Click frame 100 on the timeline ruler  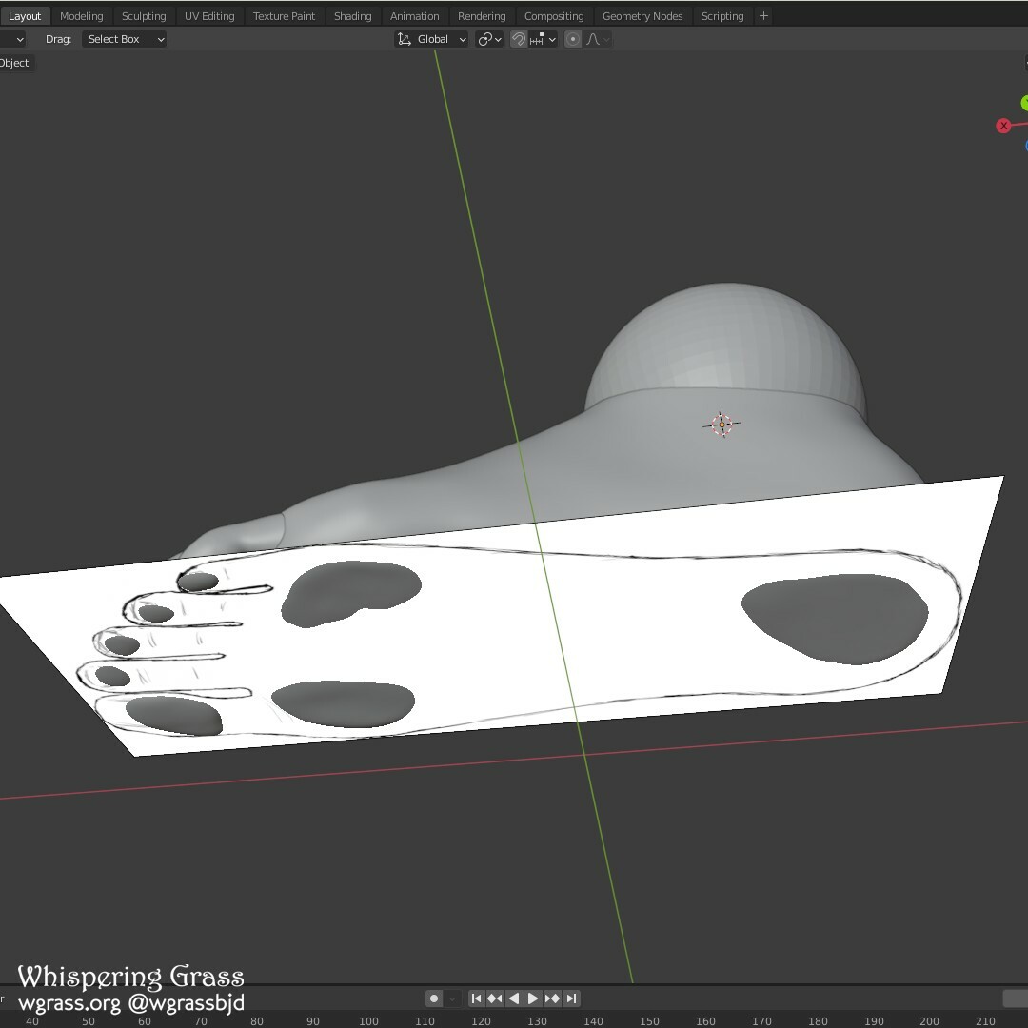tap(368, 1020)
